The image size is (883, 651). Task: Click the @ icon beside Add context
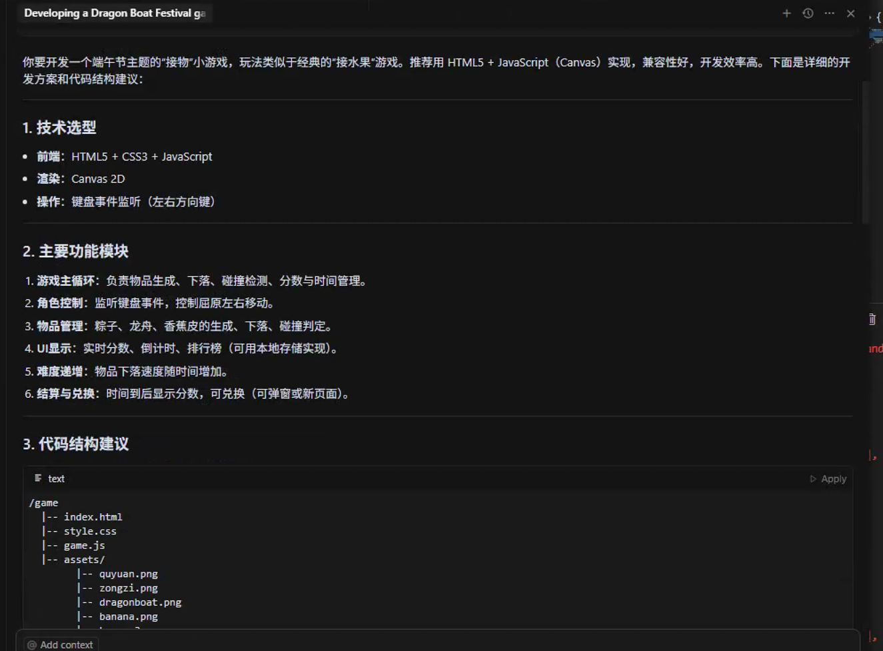32,645
